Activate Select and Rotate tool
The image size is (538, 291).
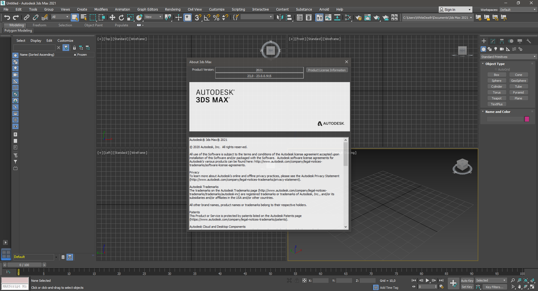tap(121, 17)
